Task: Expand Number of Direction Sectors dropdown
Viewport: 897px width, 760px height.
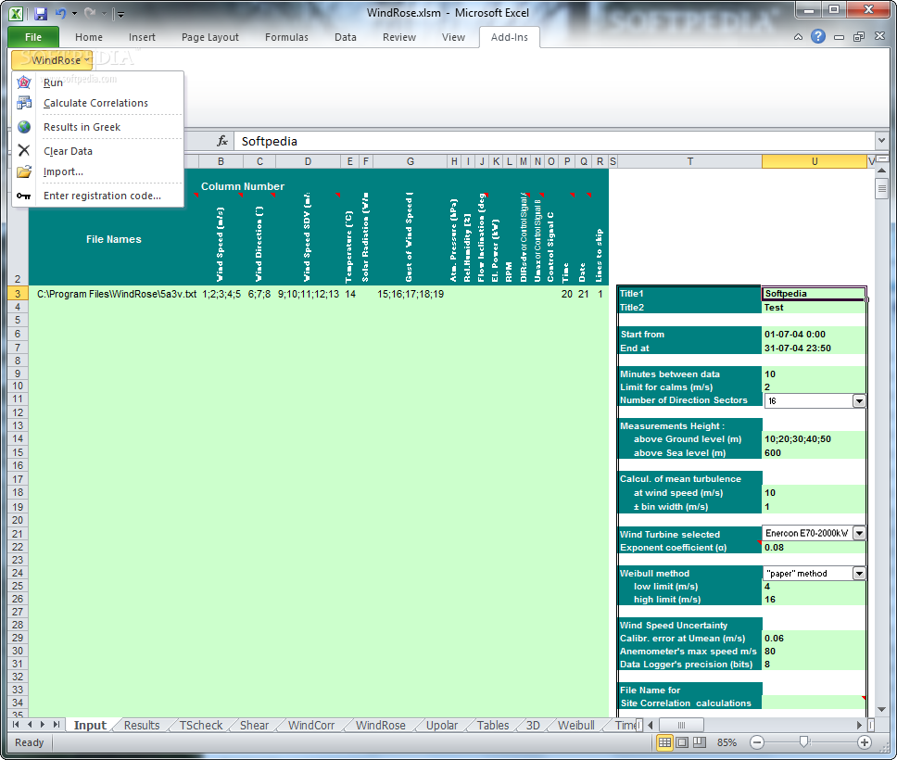Action: tap(859, 401)
